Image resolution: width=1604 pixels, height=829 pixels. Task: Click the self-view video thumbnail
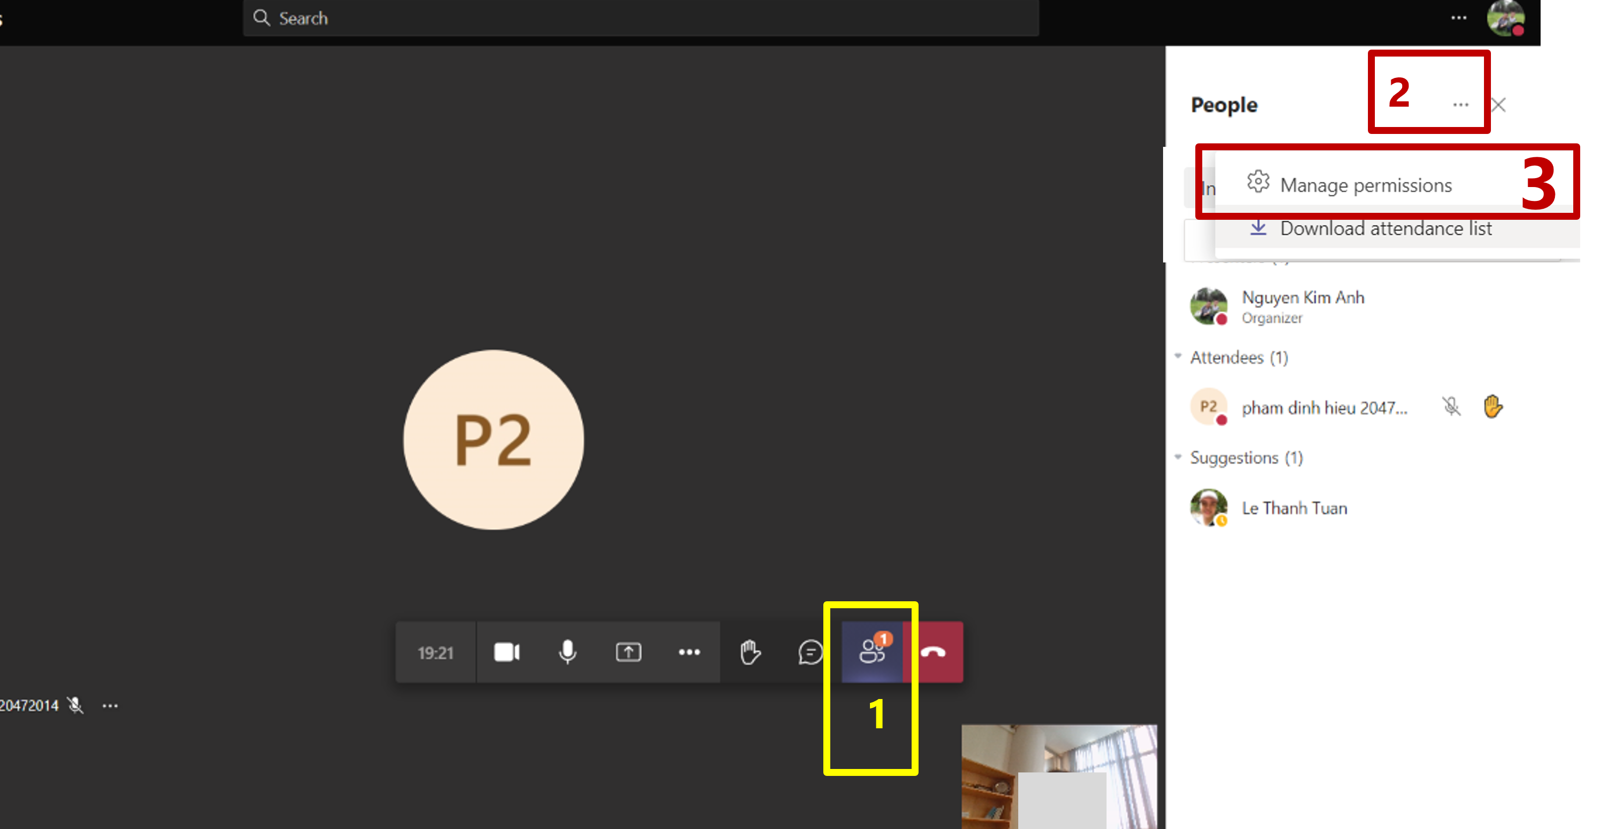pos(1058,776)
